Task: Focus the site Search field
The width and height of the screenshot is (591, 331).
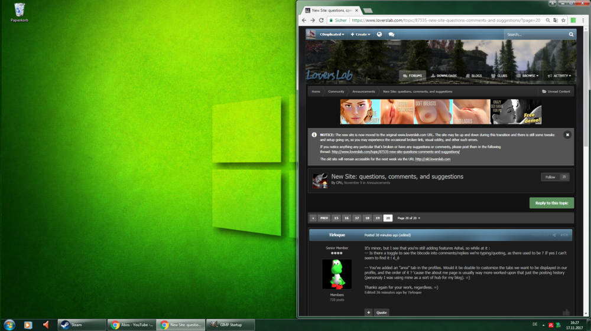Action: (535, 34)
